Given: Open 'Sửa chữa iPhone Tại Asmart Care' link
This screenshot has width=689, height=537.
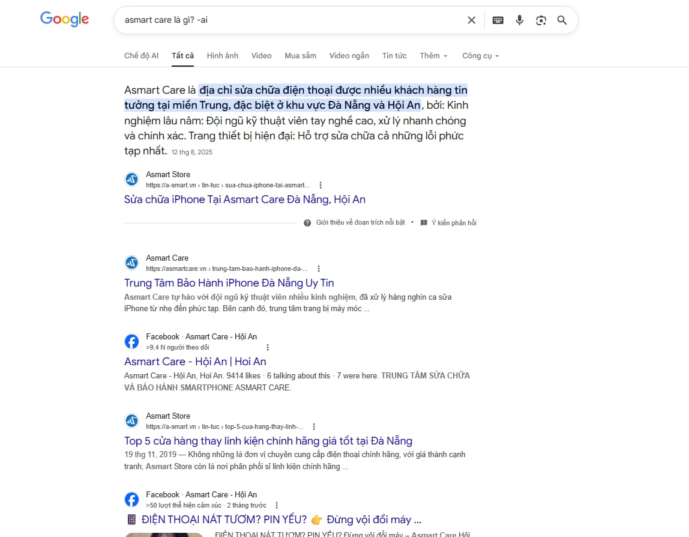Looking at the screenshot, I should coord(244,199).
